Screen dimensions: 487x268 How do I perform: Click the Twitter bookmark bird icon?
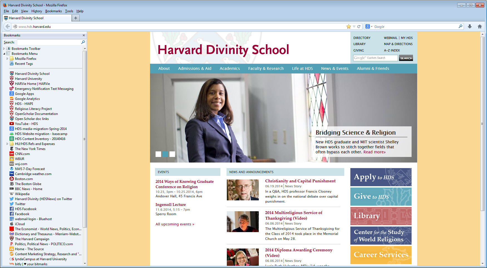[x=12, y=204]
